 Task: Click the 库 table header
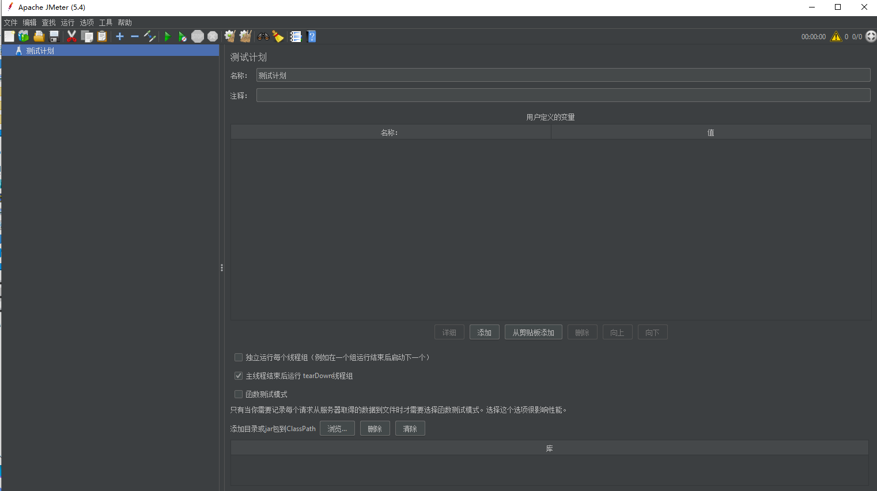tap(550, 448)
